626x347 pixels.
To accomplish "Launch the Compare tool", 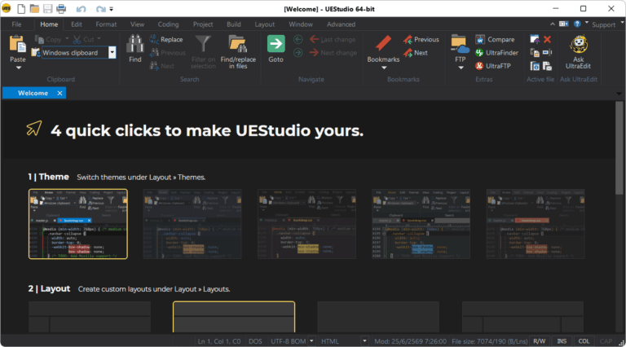I will click(495, 39).
